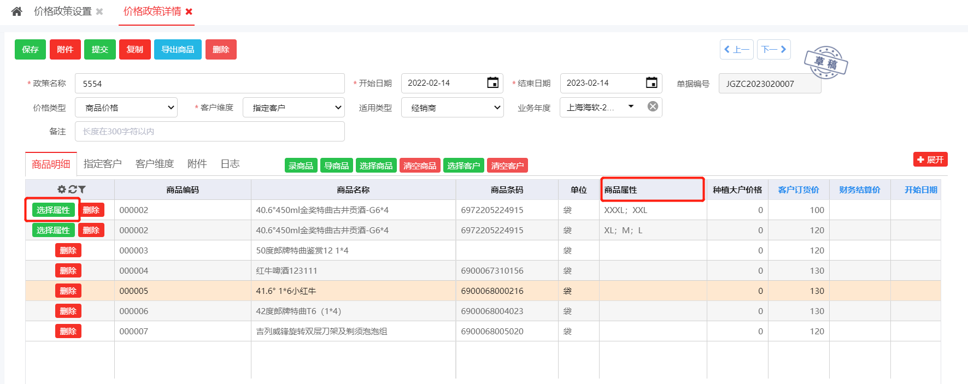Click the green 保存 button
Viewport: 968px width, 384px height.
(30, 50)
